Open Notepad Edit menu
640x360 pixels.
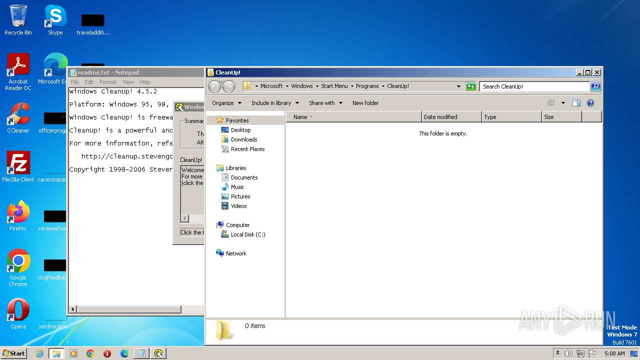pyautogui.click(x=89, y=82)
